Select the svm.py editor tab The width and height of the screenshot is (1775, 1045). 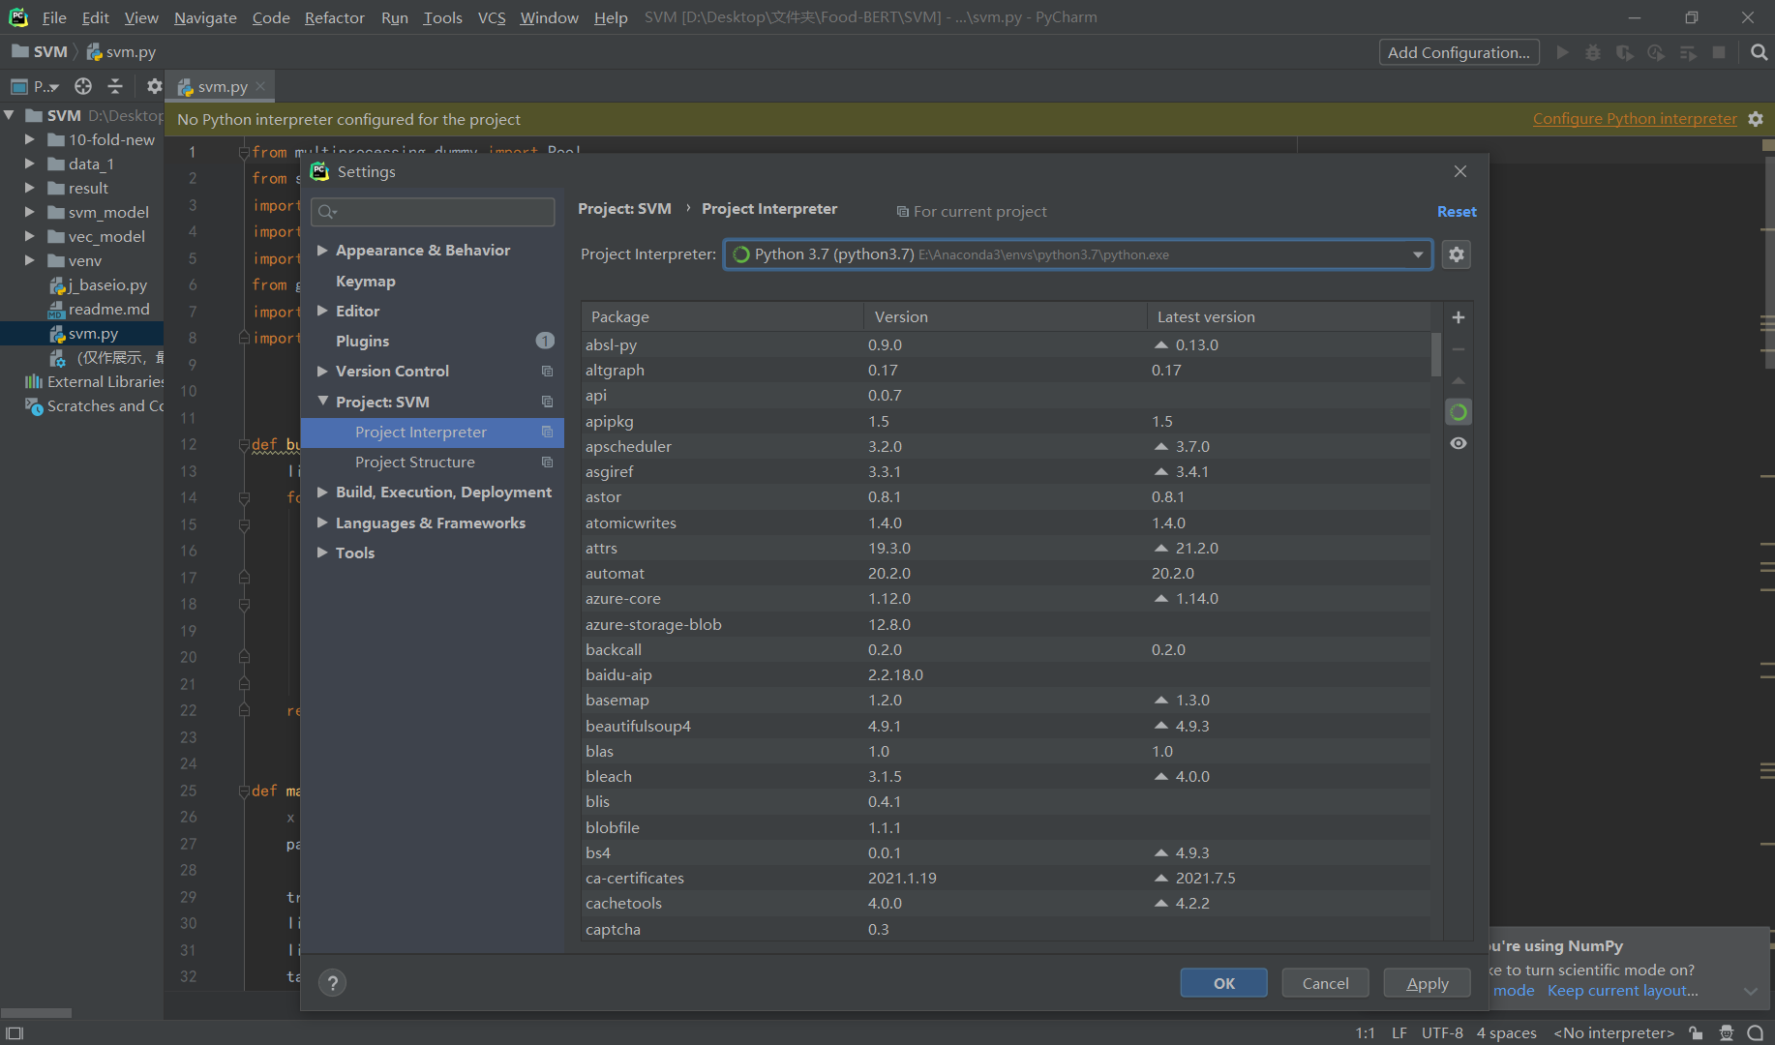[x=222, y=86]
